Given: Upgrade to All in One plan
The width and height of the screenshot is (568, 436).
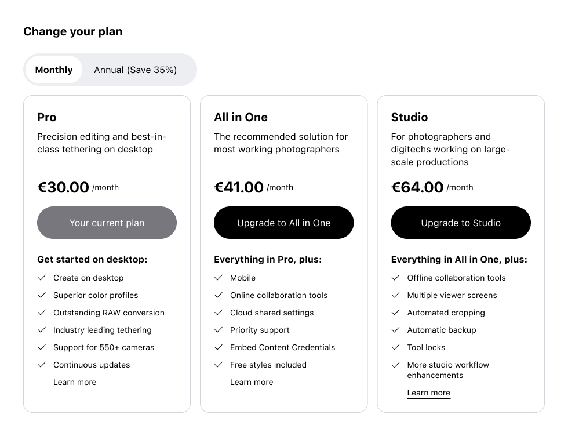Looking at the screenshot, I should (283, 223).
